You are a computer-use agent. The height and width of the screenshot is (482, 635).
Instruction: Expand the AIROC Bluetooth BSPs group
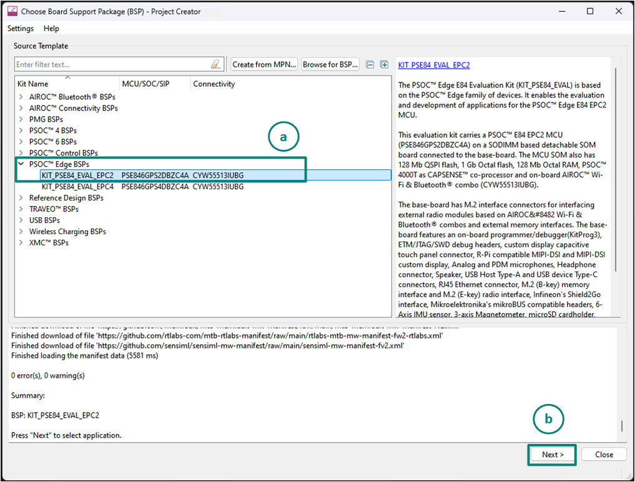click(x=21, y=97)
